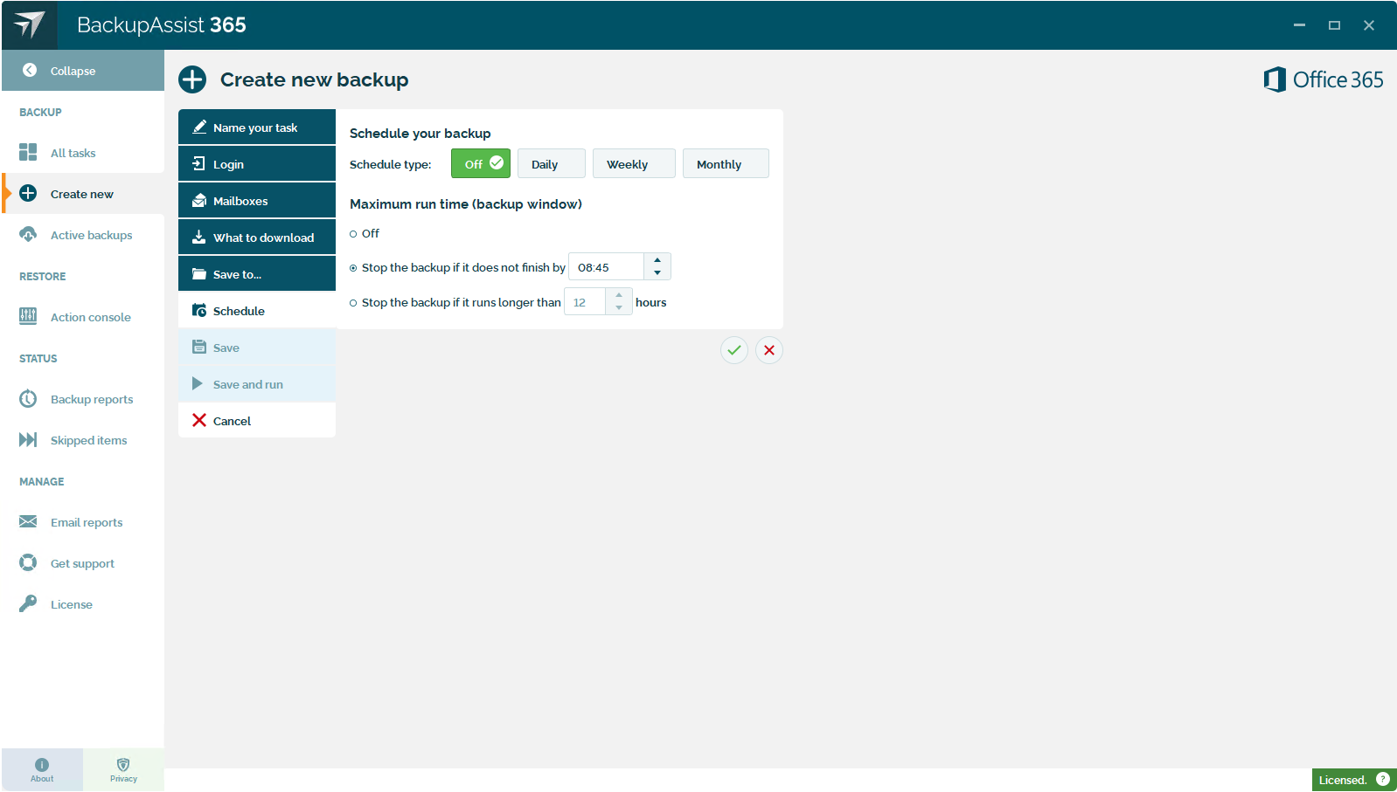
Task: Open the About page
Action: tap(42, 769)
